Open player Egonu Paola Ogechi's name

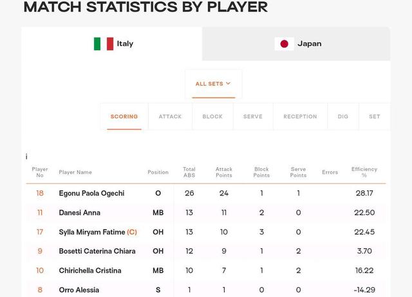[x=91, y=194]
